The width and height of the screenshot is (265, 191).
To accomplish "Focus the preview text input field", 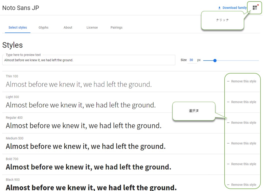I will pyautogui.click(x=89, y=60).
